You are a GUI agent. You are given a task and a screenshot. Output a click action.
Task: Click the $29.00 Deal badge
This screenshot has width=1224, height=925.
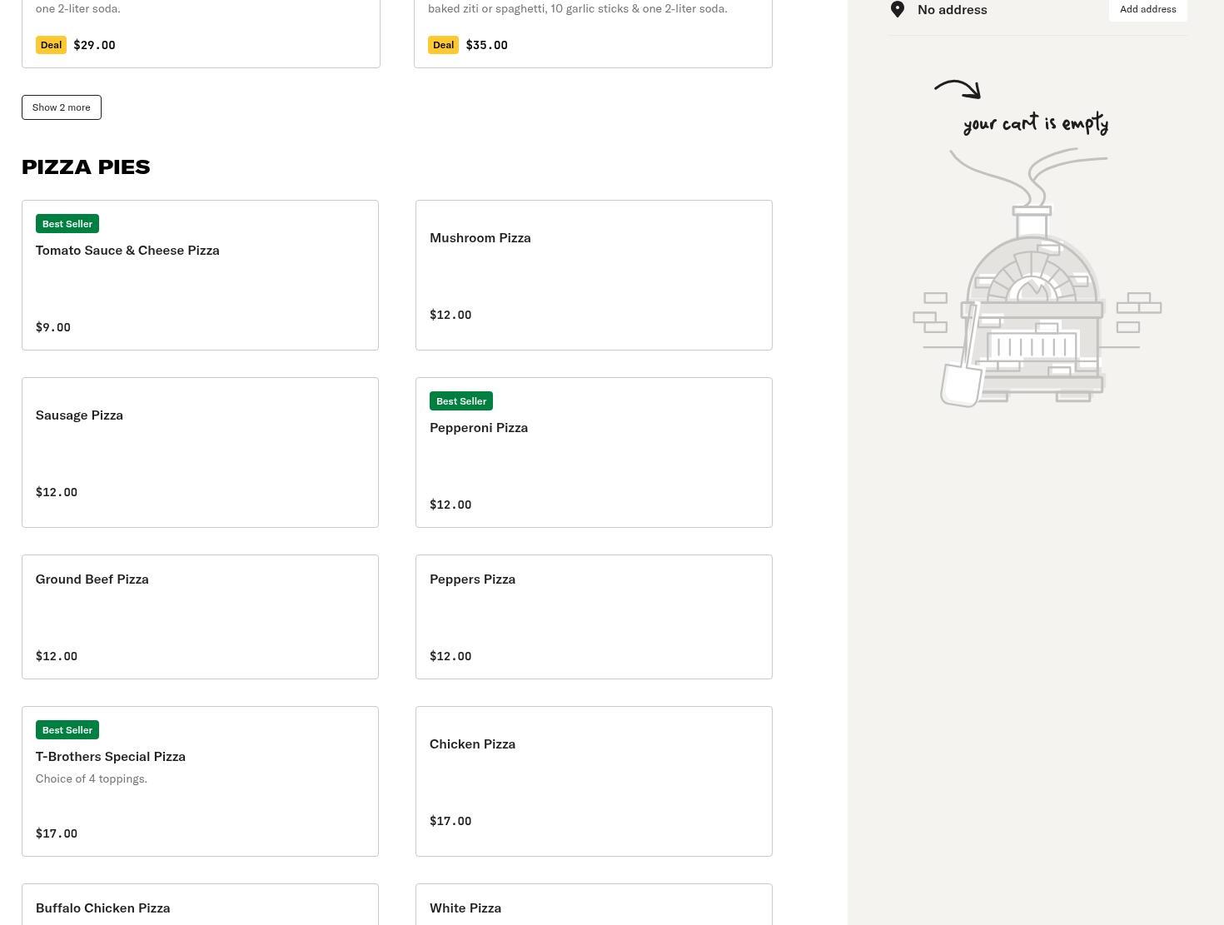pos(51,45)
